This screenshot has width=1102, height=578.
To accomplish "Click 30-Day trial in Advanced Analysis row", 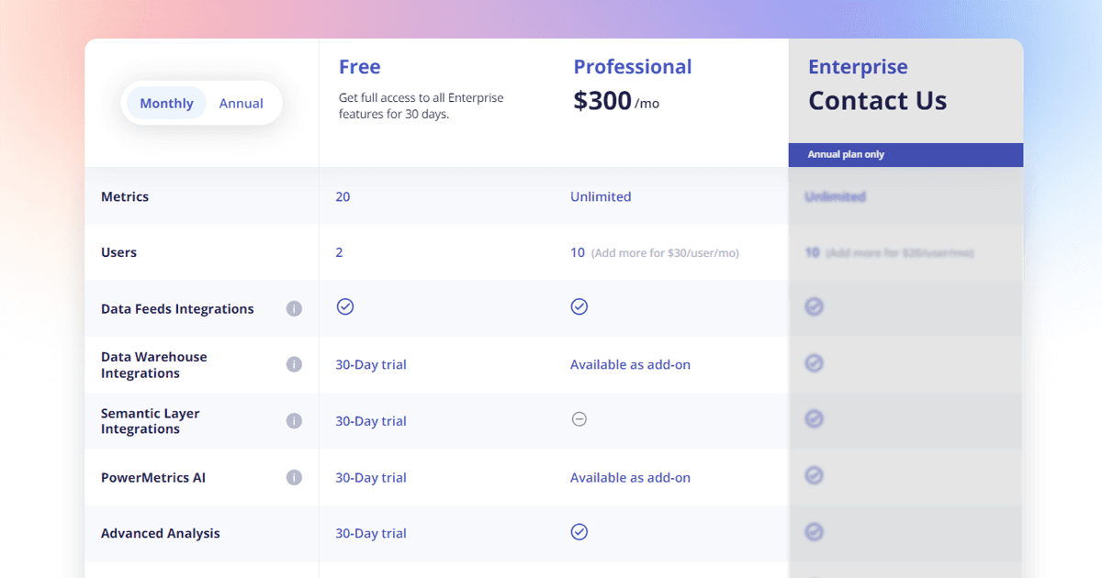I will 371,533.
